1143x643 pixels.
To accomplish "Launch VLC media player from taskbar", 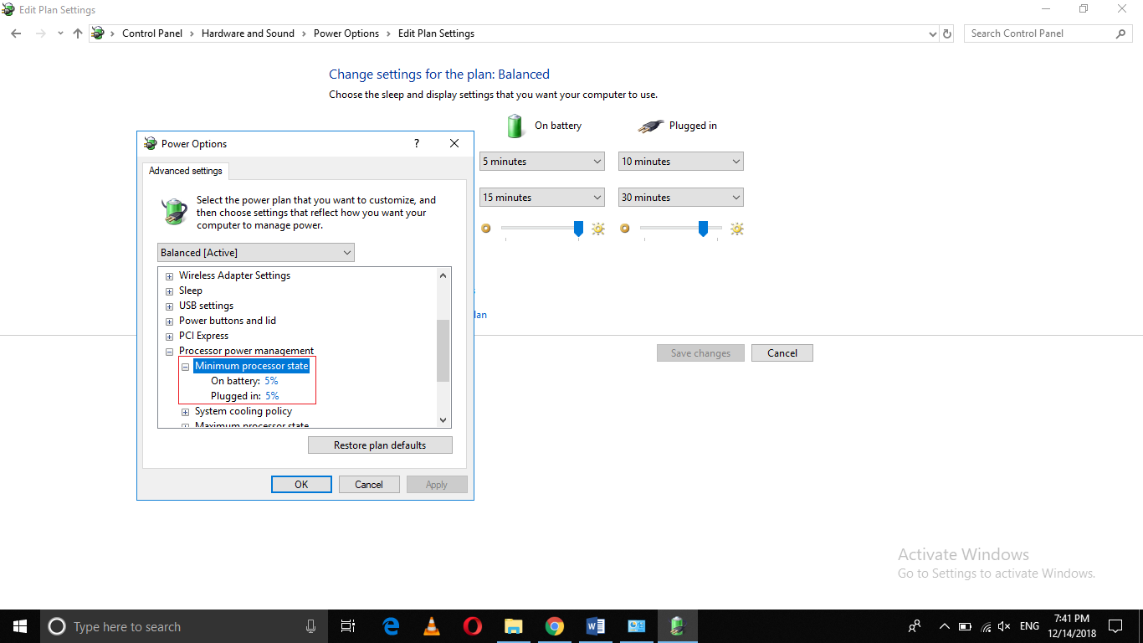I will [430, 625].
